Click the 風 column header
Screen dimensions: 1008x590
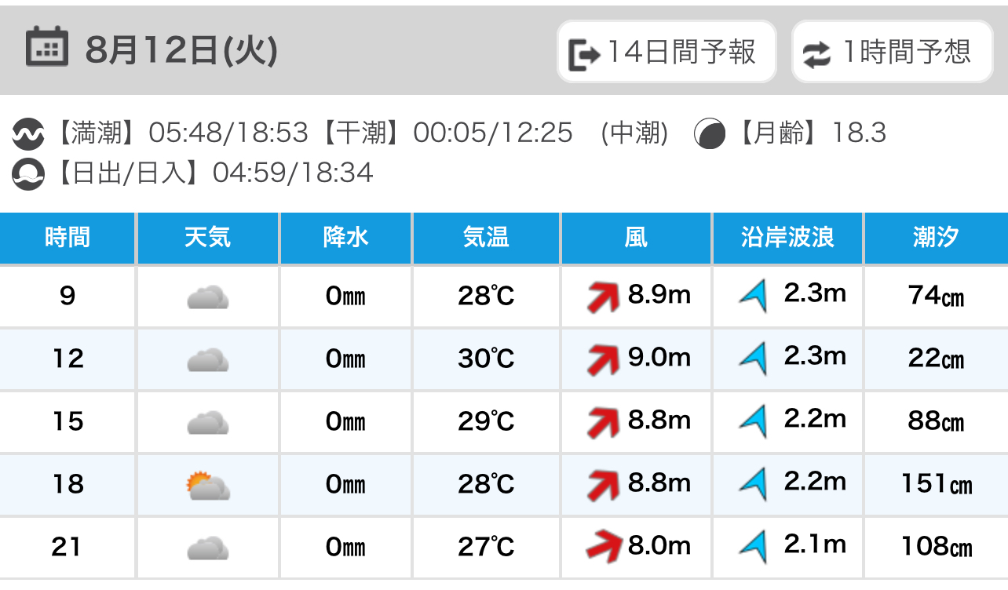coord(636,237)
